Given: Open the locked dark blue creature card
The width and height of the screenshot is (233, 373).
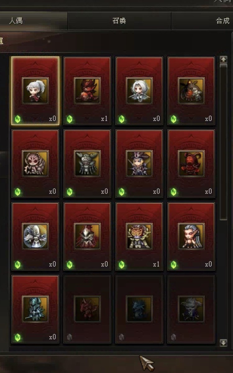Looking at the screenshot, I should pos(139,309).
